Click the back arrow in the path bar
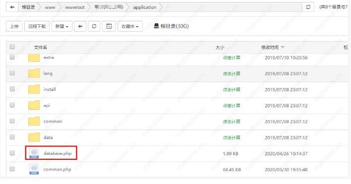 (12, 7)
